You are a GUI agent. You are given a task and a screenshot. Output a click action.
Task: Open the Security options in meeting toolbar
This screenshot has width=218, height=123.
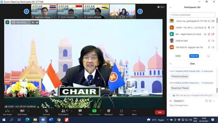[46, 112]
